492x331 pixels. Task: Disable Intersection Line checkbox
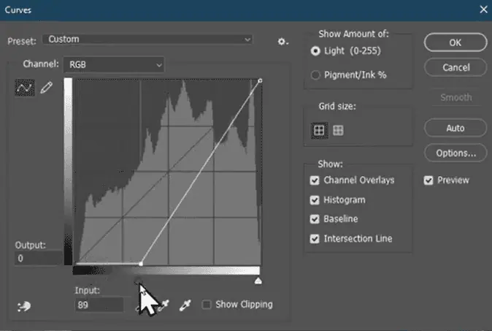pyautogui.click(x=315, y=239)
